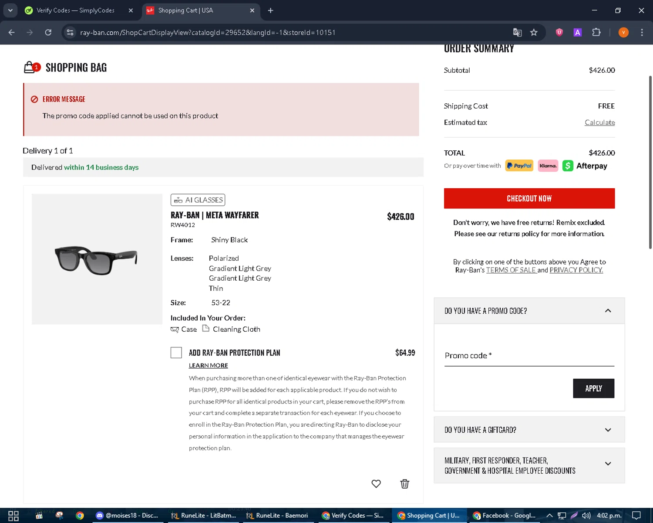Click the AI Glasses badge

point(198,200)
